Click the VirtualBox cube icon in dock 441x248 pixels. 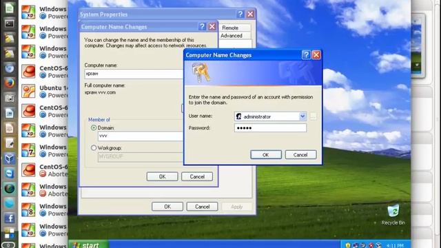click(9, 158)
